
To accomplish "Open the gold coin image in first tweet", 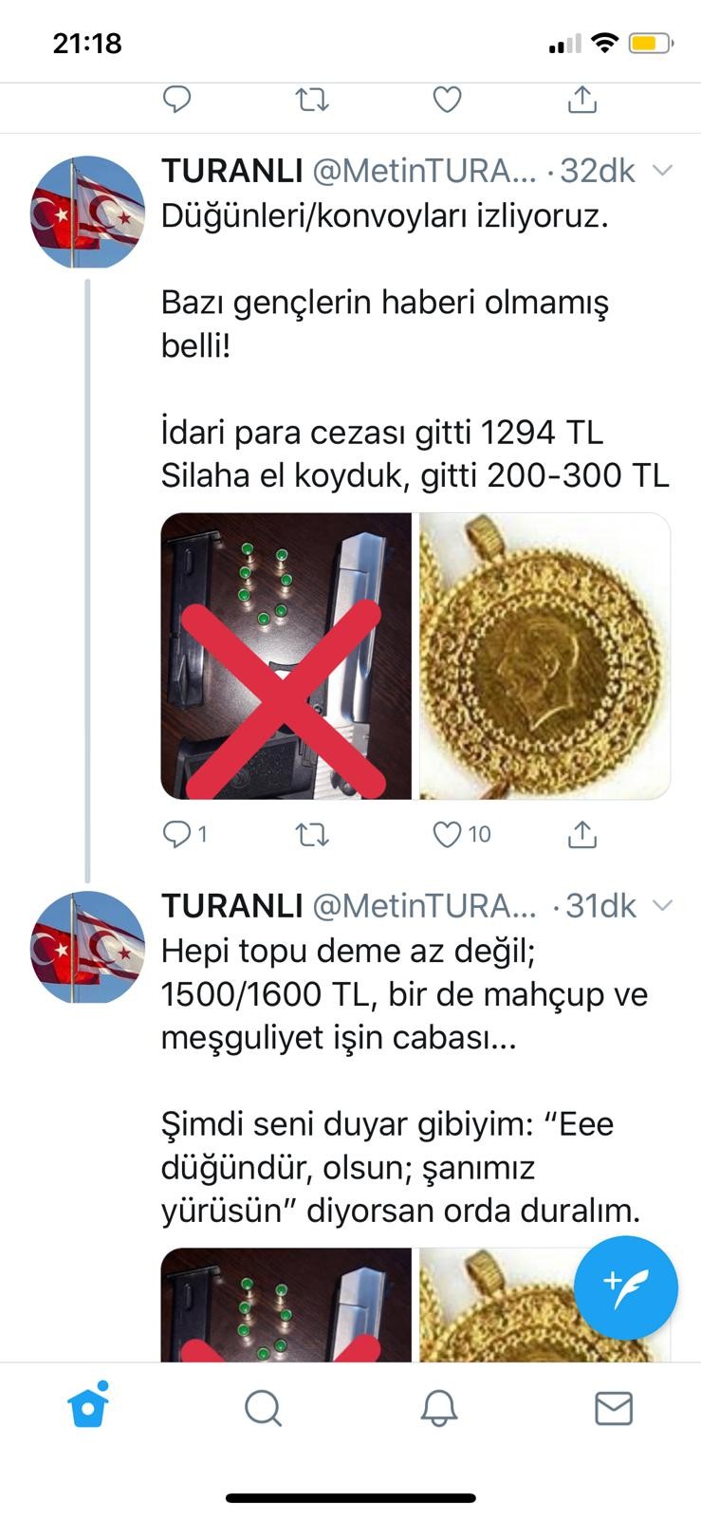I will [x=545, y=656].
